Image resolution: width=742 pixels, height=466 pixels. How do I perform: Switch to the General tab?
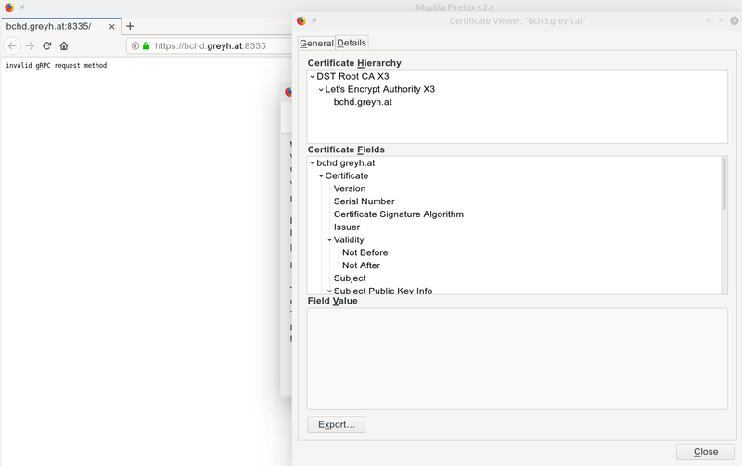coord(316,43)
